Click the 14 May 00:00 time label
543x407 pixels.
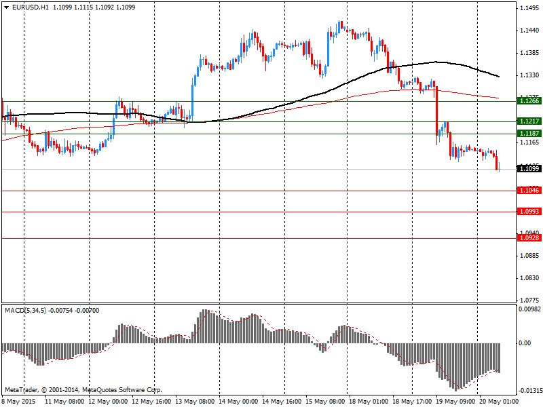(239, 402)
